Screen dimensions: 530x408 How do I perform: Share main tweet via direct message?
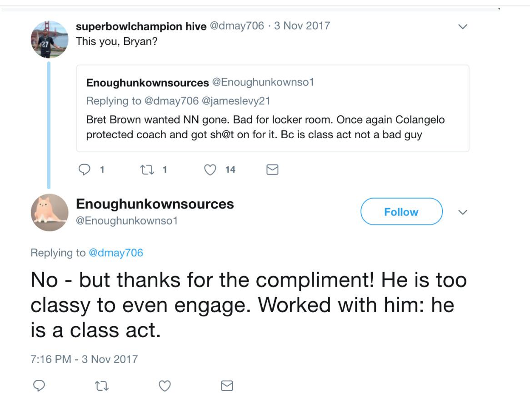click(226, 385)
